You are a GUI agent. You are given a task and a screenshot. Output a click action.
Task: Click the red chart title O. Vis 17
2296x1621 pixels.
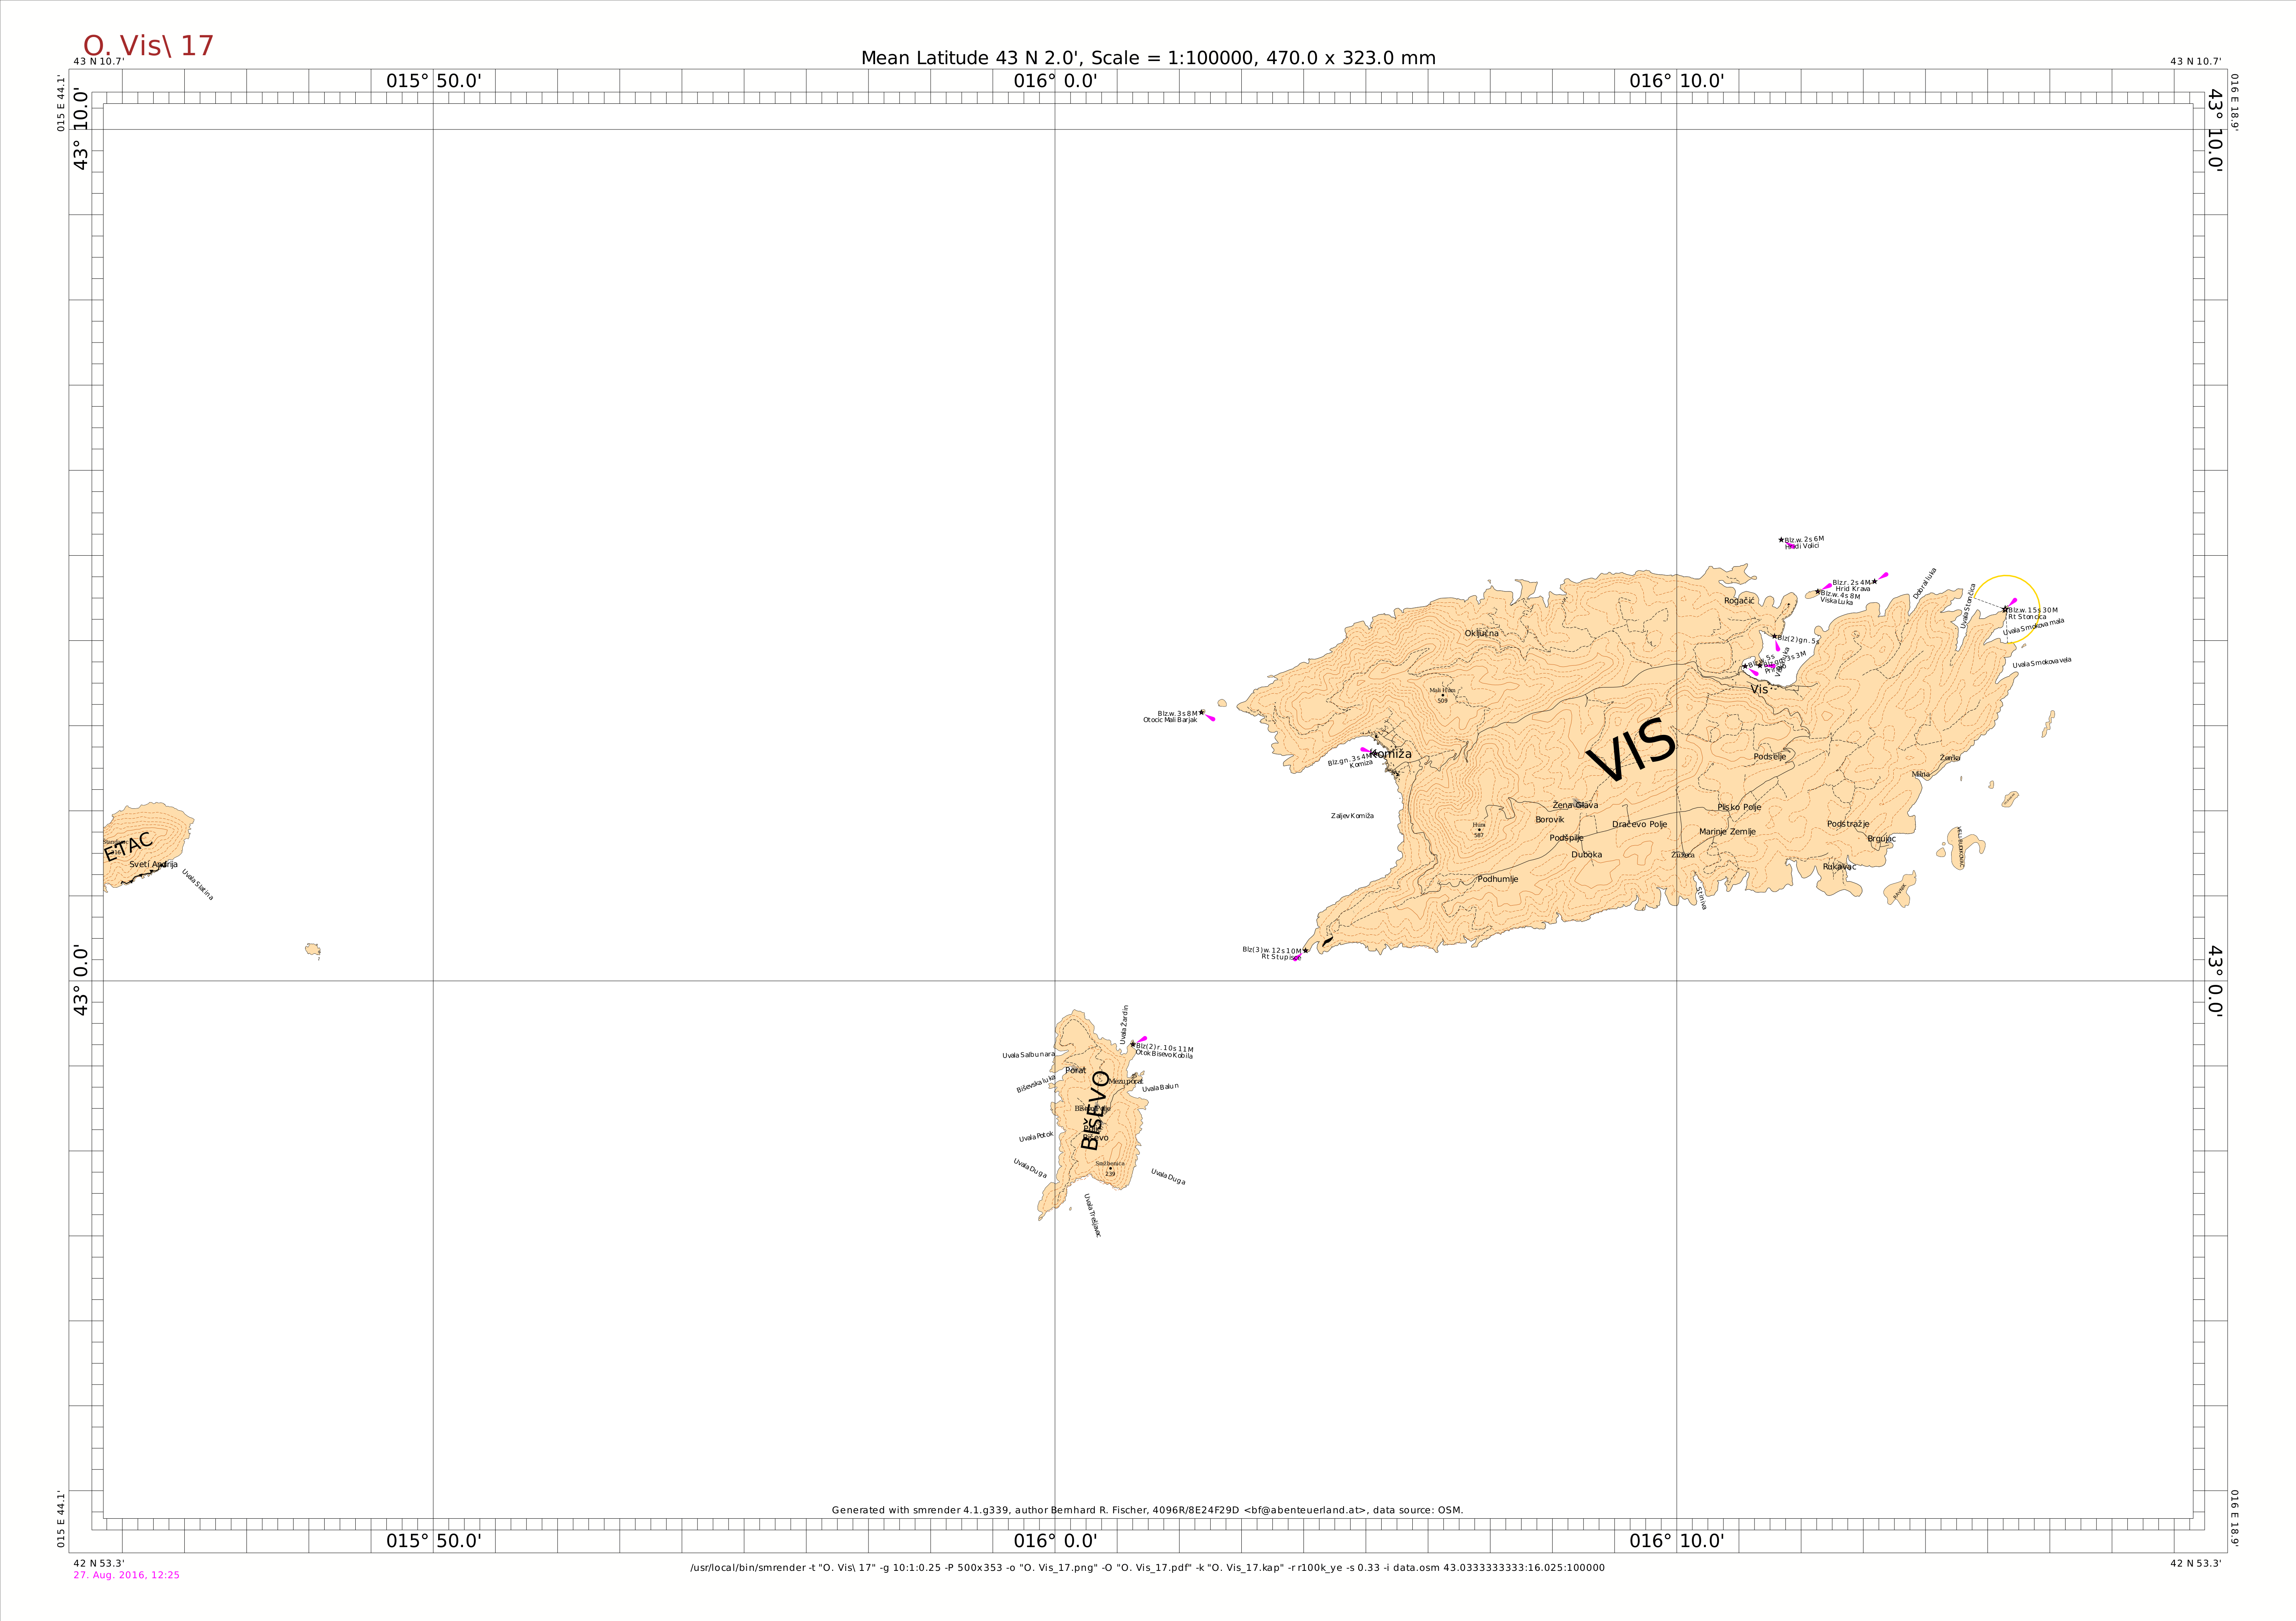pos(148,46)
